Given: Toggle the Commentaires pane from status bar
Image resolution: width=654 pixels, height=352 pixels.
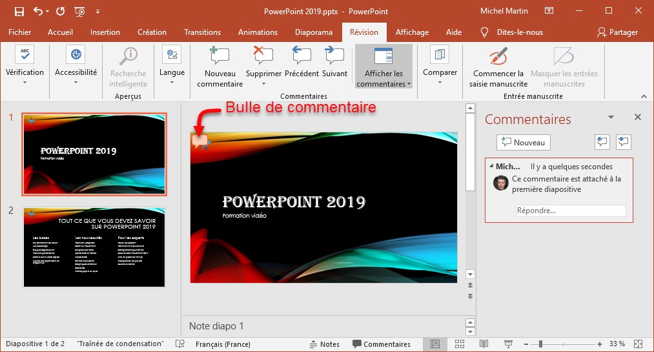Looking at the screenshot, I should (x=381, y=344).
